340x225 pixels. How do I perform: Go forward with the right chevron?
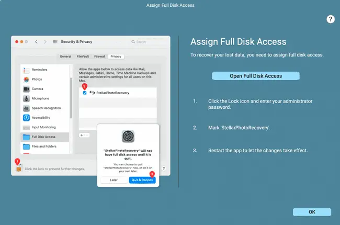pos(45,42)
